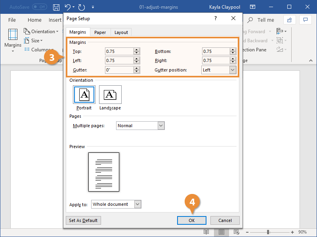Click the Set As Default button
317x237 pixels.
click(x=83, y=220)
